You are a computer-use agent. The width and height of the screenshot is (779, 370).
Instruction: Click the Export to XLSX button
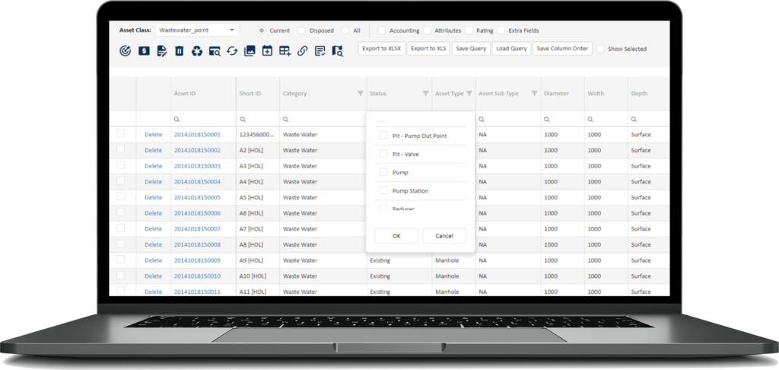click(x=380, y=49)
